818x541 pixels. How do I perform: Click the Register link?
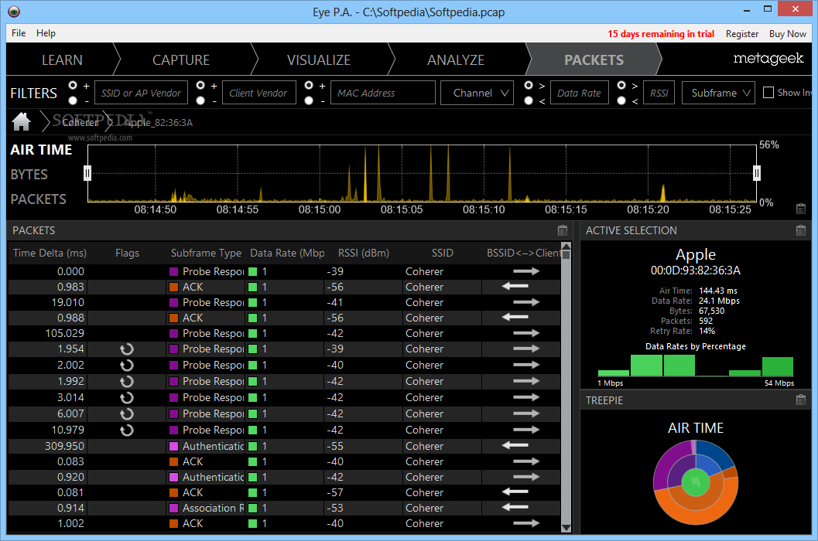[742, 33]
